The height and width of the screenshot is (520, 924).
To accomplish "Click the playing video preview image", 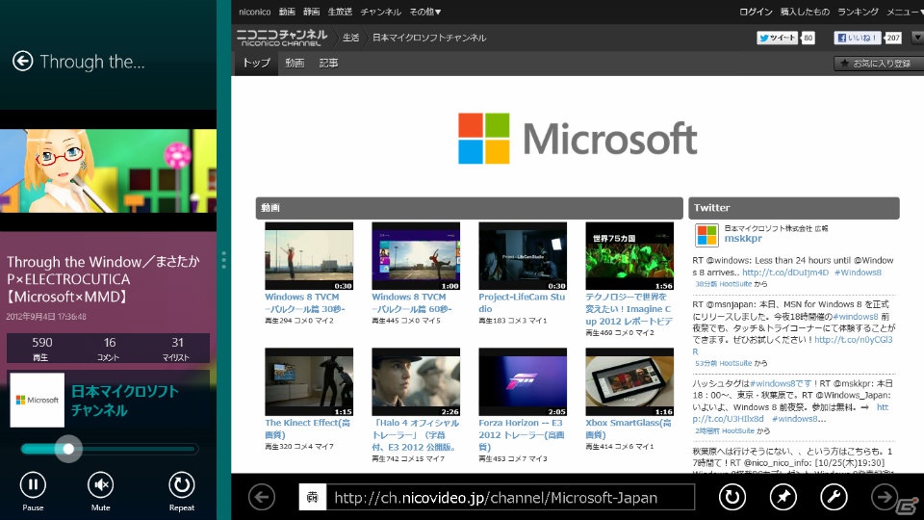I will tap(109, 171).
